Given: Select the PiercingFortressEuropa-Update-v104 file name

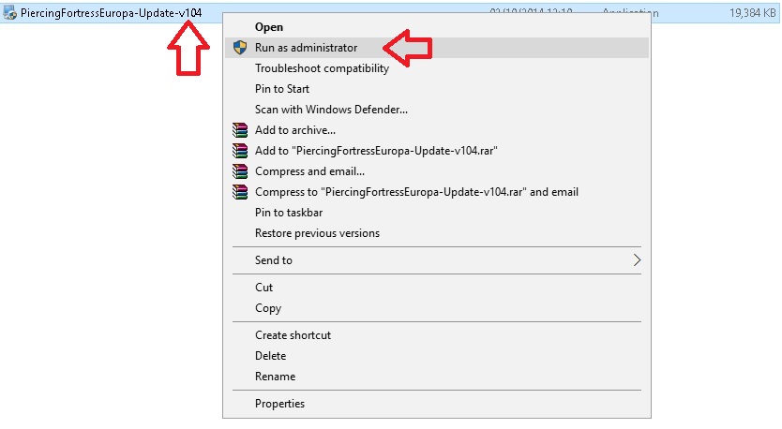Looking at the screenshot, I should [x=112, y=13].
